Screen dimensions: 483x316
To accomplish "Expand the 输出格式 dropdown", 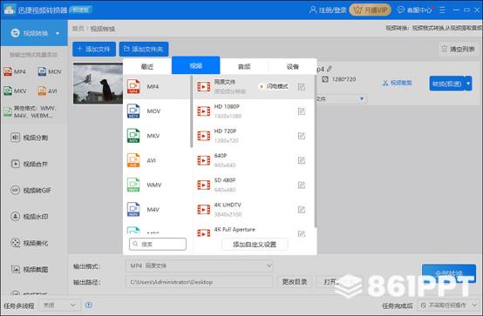I will click(x=200, y=266).
